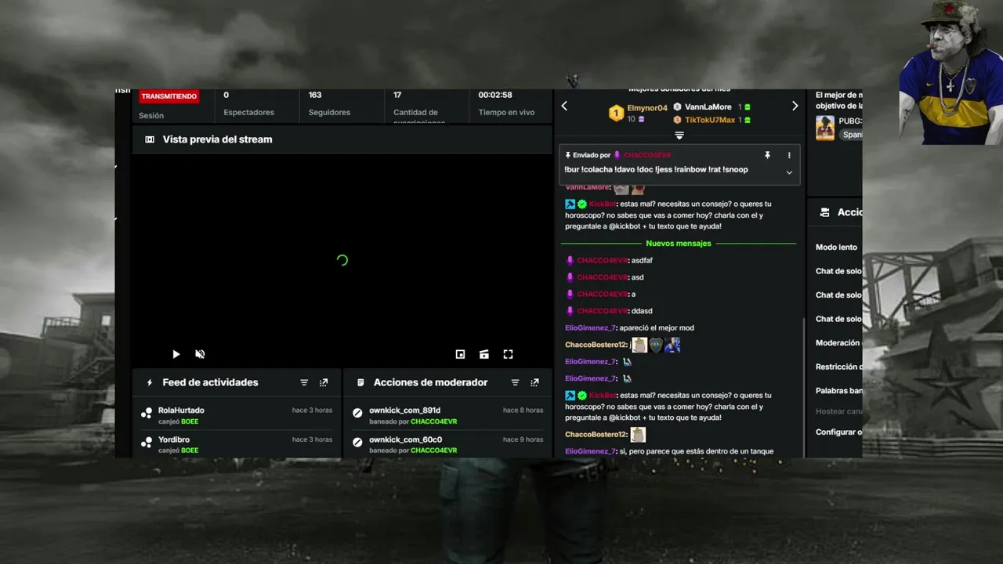
Task: Click the KickBot verified badge in the lower message
Action: click(x=582, y=396)
